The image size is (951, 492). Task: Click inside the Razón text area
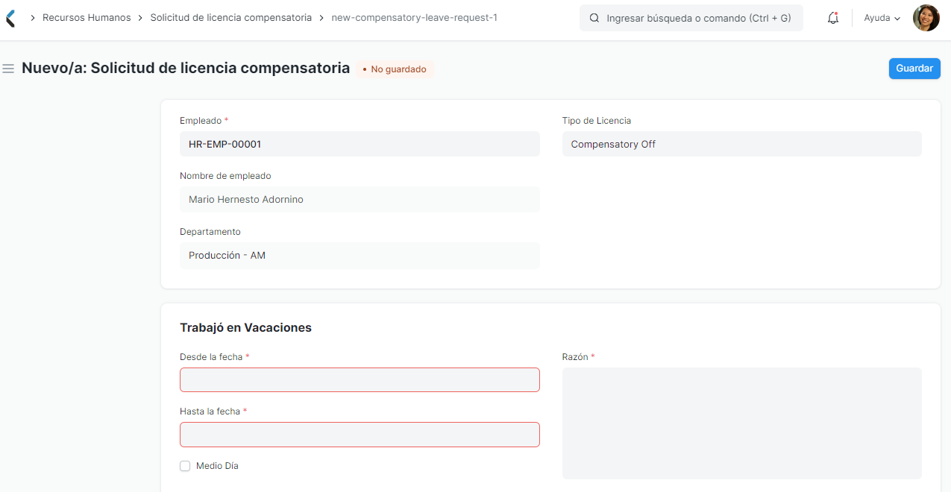(x=741, y=423)
